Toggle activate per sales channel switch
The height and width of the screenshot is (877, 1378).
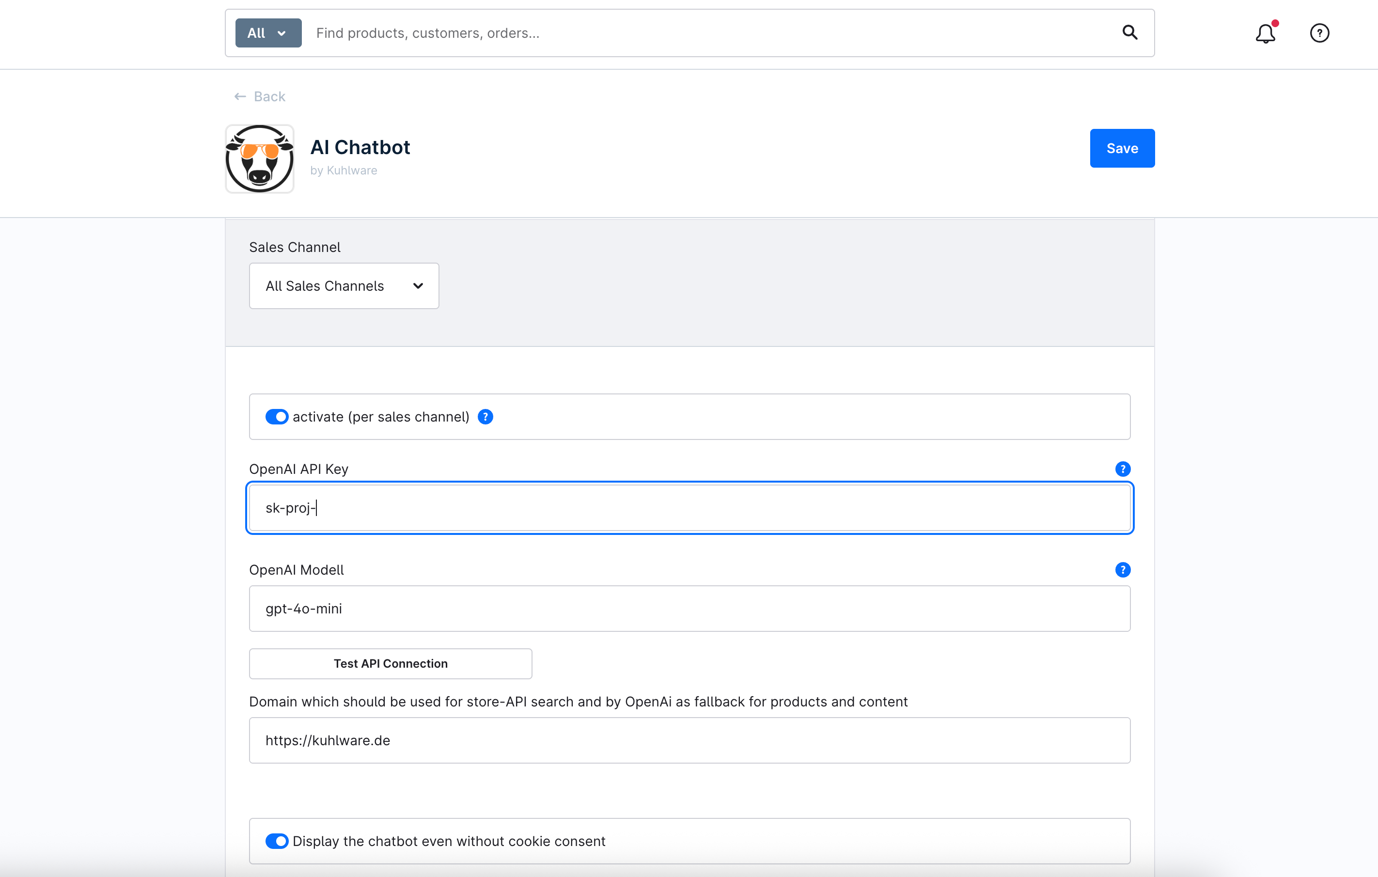click(x=277, y=417)
